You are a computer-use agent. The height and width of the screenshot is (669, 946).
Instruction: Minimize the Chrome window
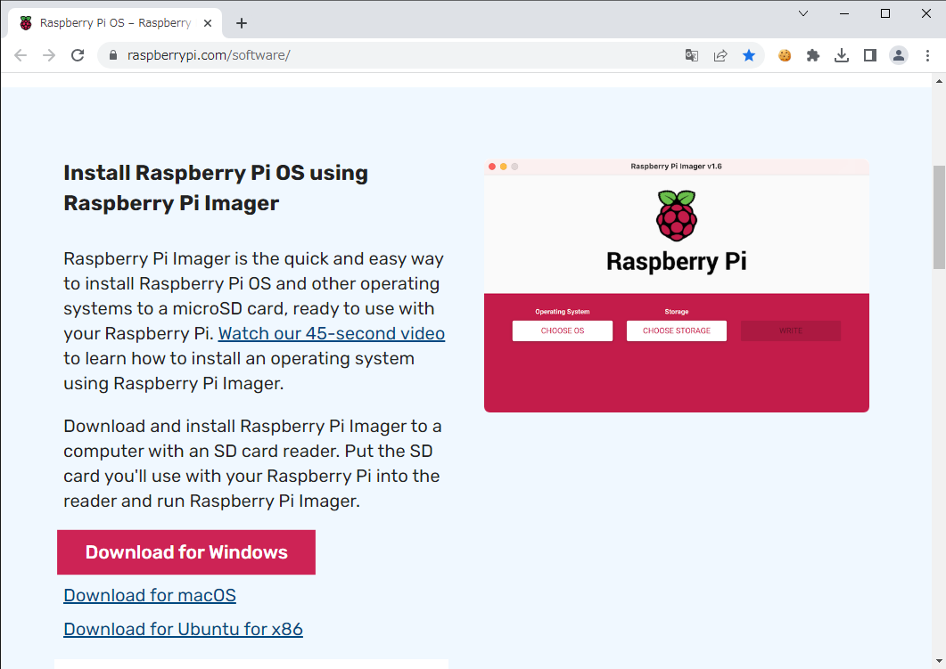[x=844, y=13]
